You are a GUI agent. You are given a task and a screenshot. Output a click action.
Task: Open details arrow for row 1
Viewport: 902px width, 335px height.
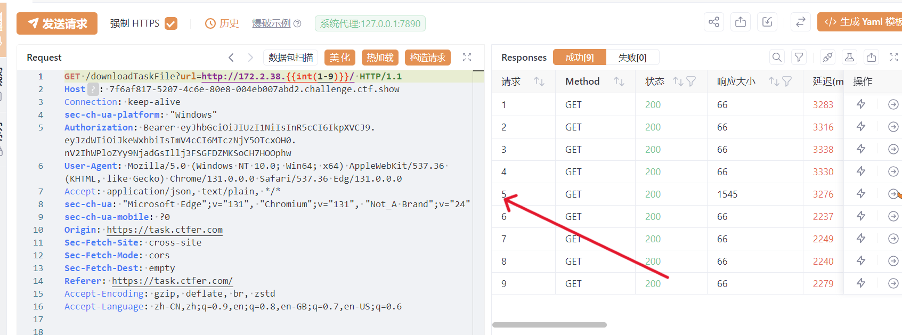pyautogui.click(x=893, y=104)
